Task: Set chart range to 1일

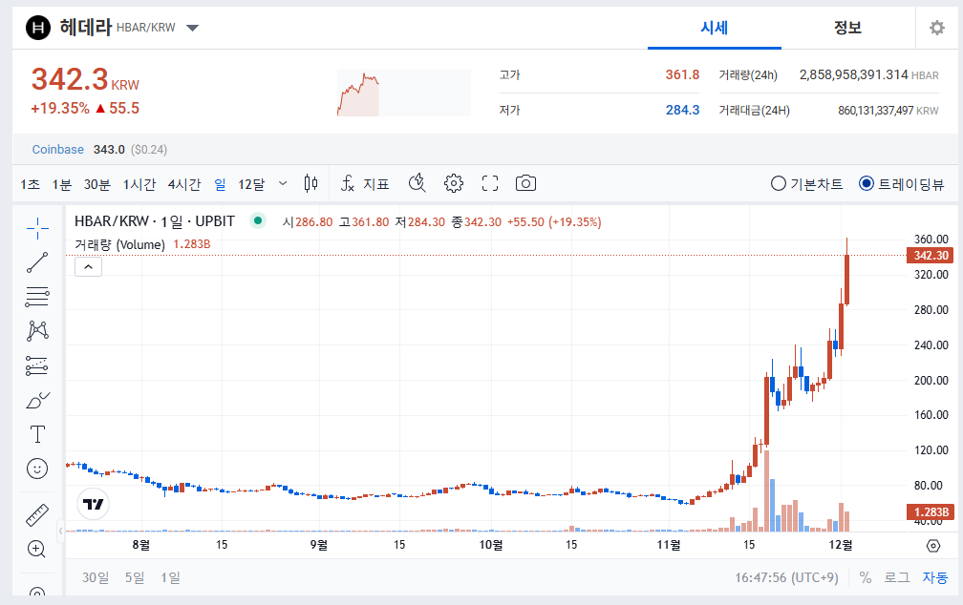Action: pyautogui.click(x=170, y=577)
